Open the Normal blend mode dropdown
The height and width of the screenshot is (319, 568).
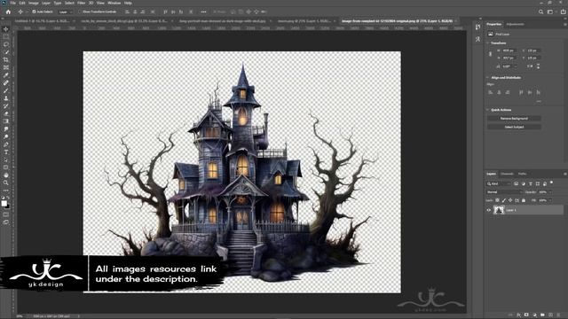click(x=504, y=192)
